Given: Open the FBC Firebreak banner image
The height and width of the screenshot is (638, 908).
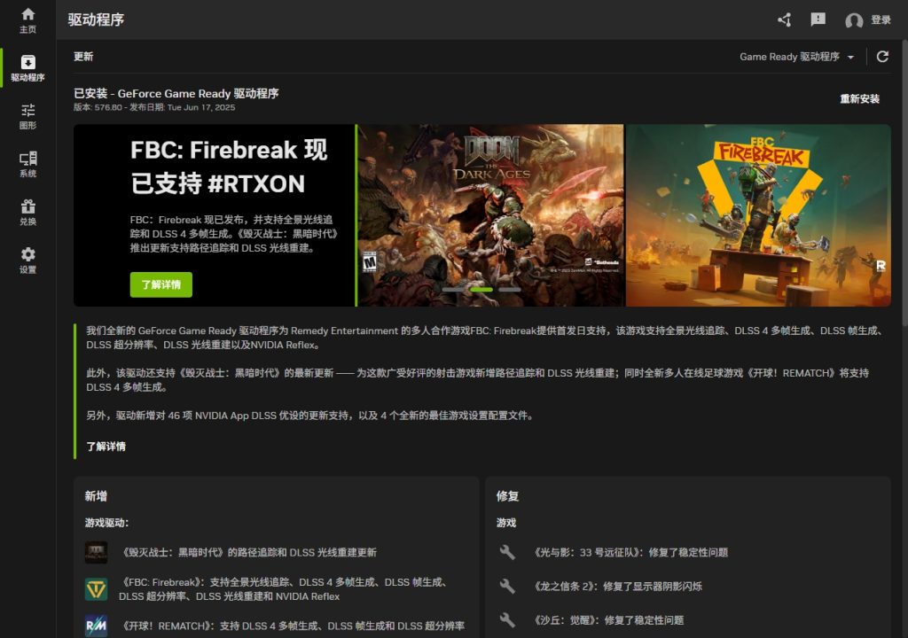Looking at the screenshot, I should [x=759, y=215].
